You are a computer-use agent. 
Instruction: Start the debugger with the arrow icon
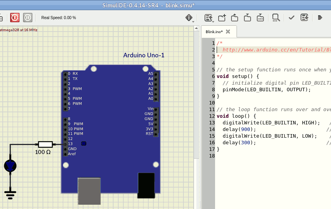(x=320, y=18)
